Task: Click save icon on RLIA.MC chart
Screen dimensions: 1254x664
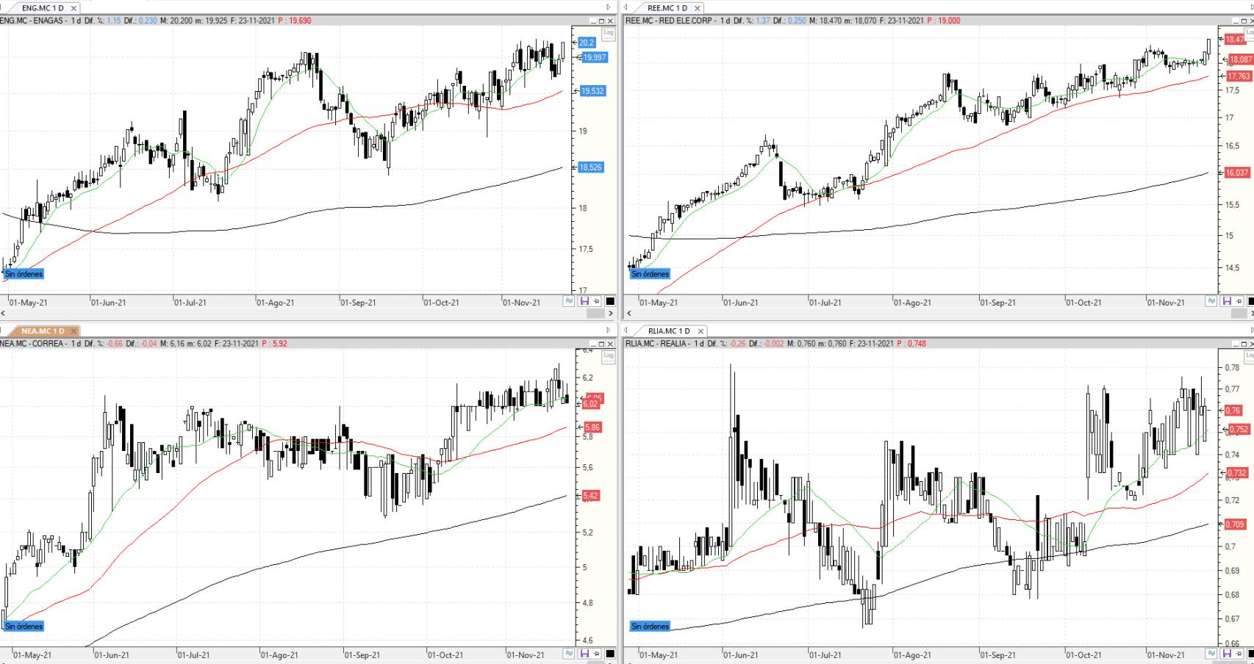Action: click(x=1226, y=654)
